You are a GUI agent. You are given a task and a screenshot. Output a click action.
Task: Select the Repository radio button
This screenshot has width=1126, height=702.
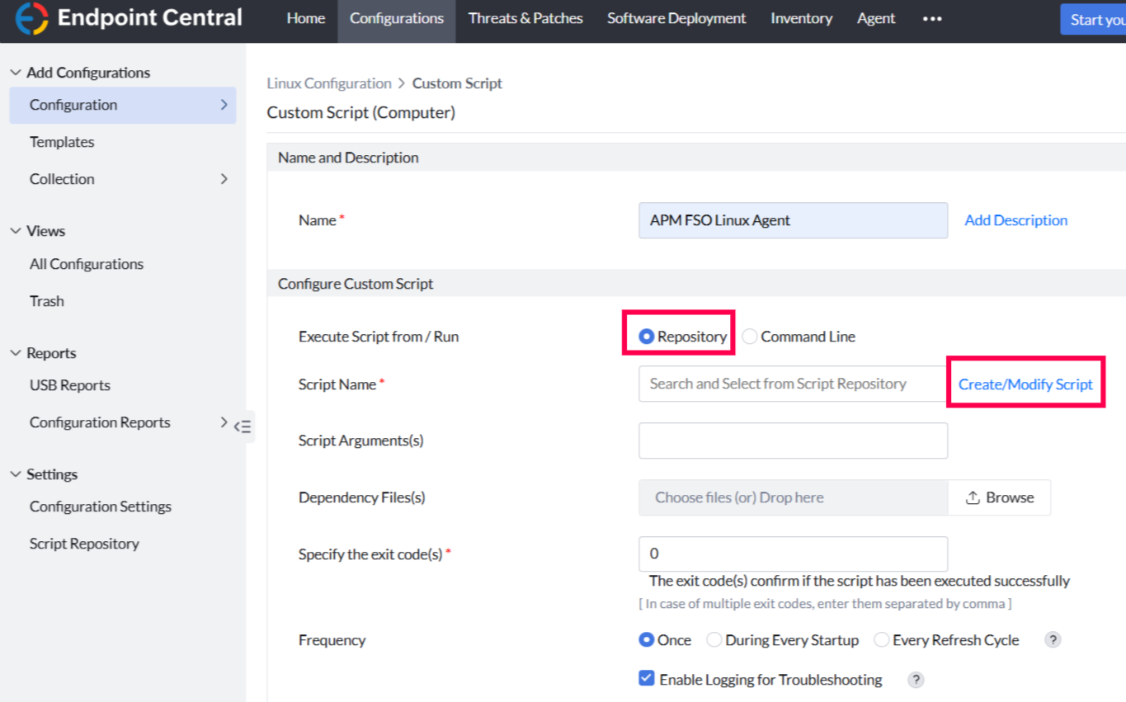647,337
